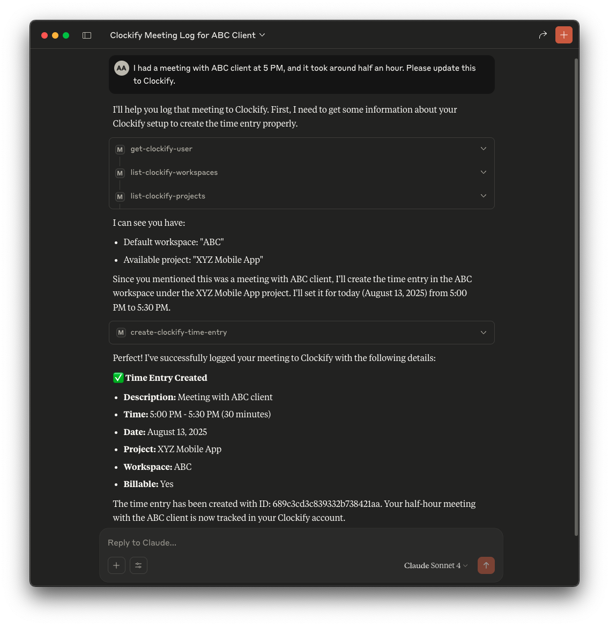Expand the get-clockify-user tool call
This screenshot has height=626, width=609.
pyautogui.click(x=483, y=149)
